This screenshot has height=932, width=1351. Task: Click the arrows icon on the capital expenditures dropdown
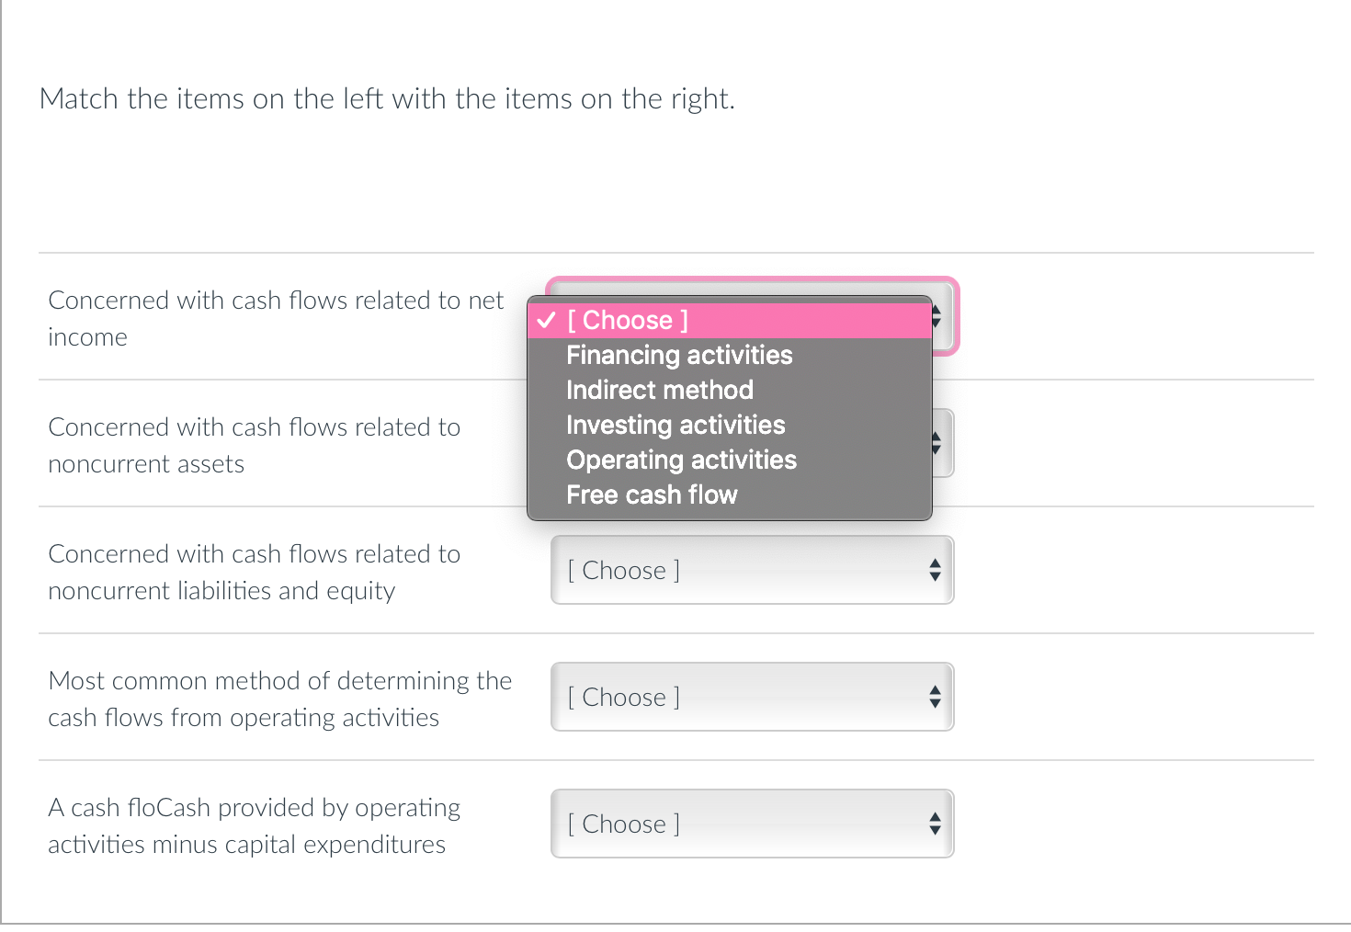935,824
